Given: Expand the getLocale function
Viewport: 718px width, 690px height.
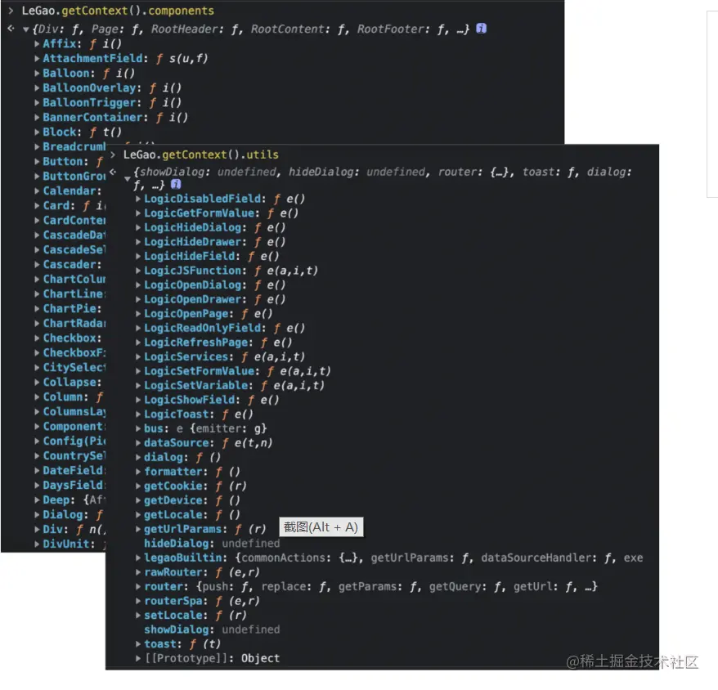Looking at the screenshot, I should (138, 514).
